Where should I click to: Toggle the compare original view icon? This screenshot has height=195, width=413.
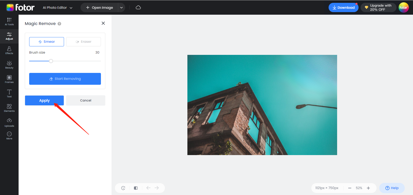pyautogui.click(x=136, y=188)
